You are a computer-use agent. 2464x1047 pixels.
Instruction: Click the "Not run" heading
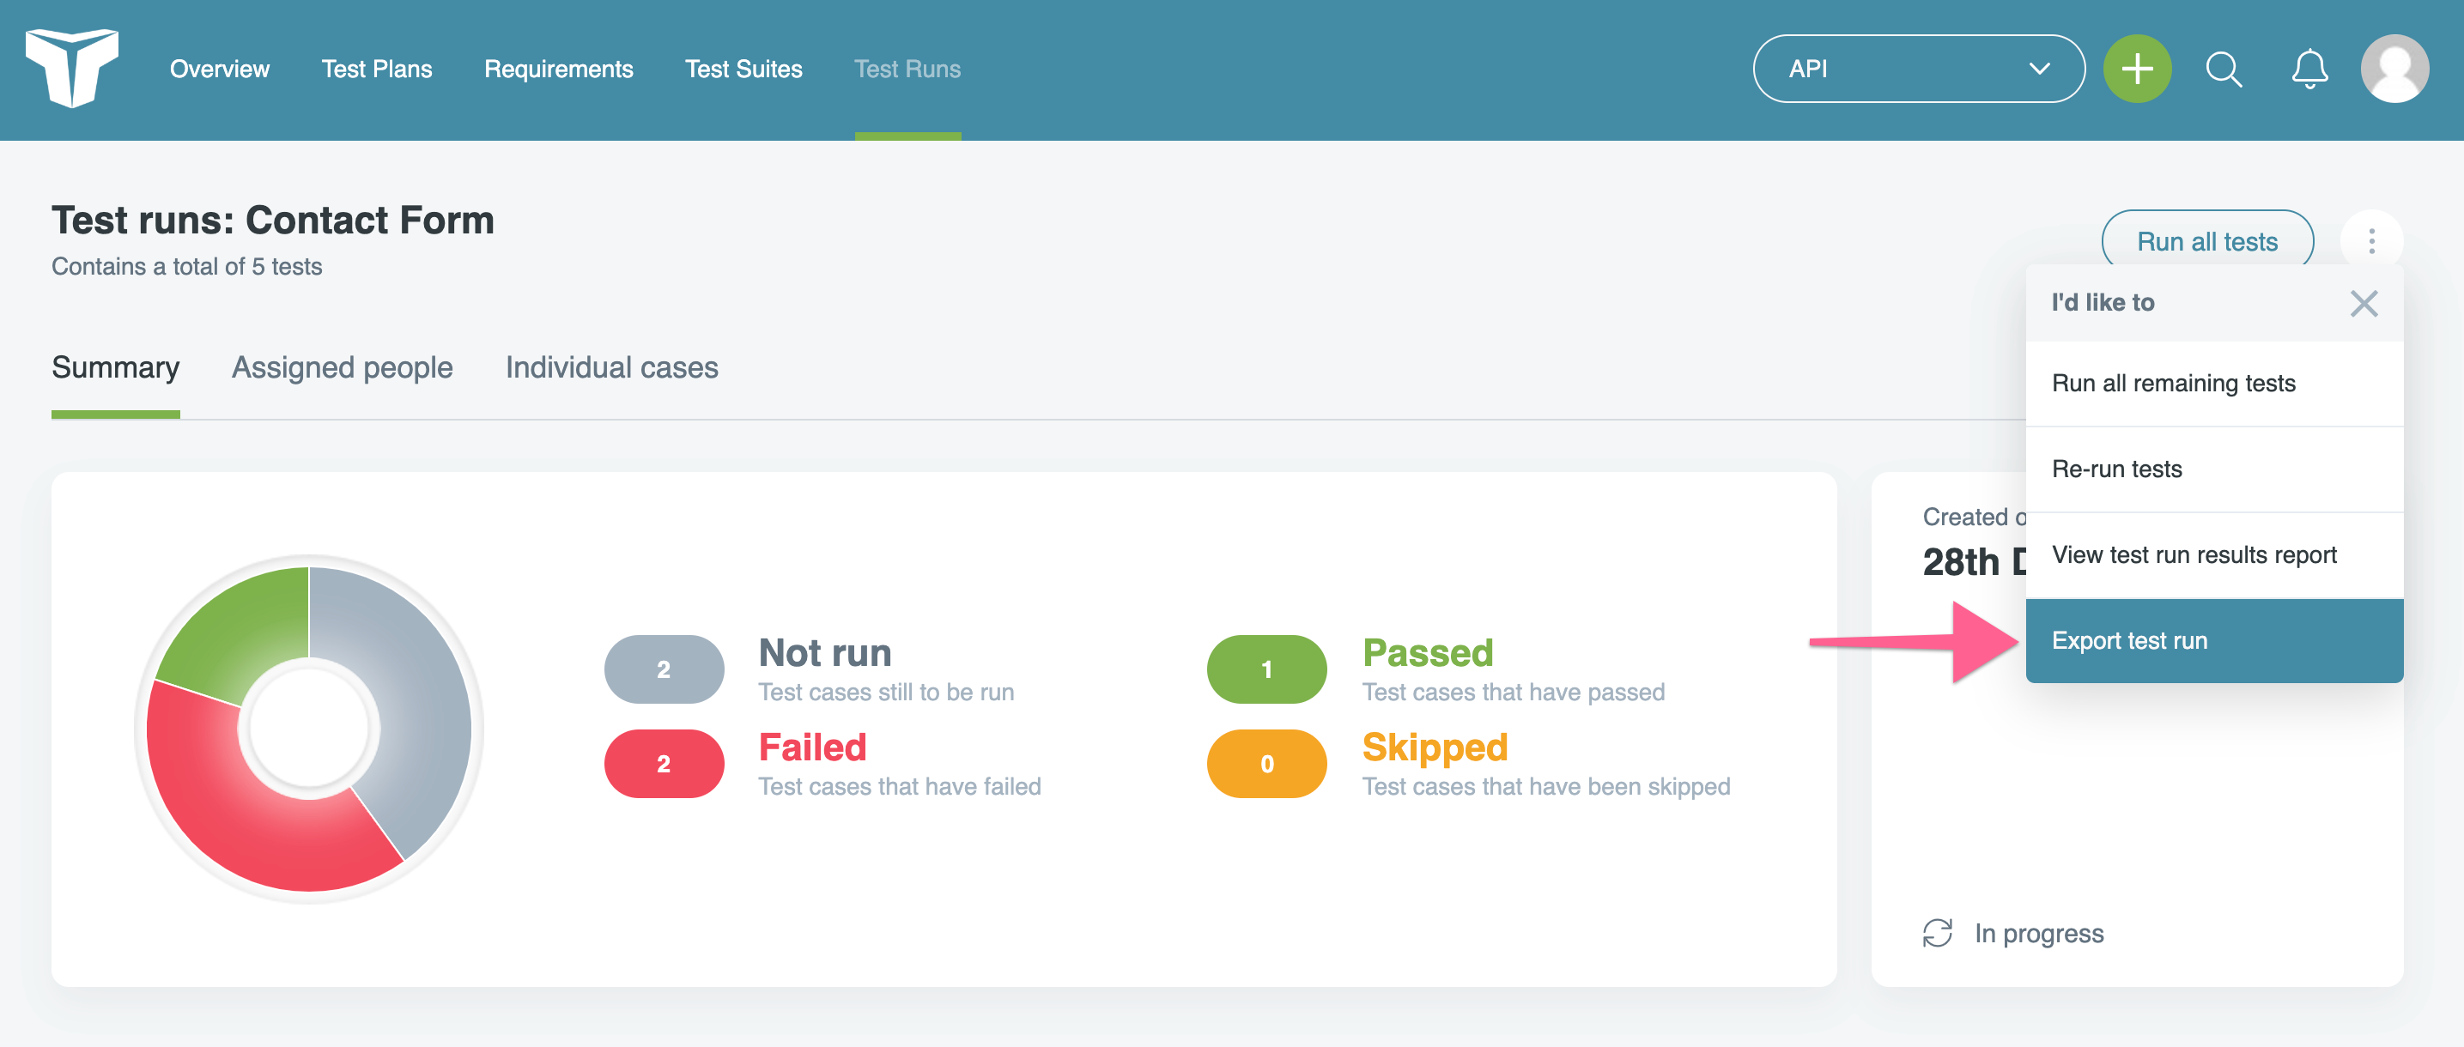coord(824,653)
